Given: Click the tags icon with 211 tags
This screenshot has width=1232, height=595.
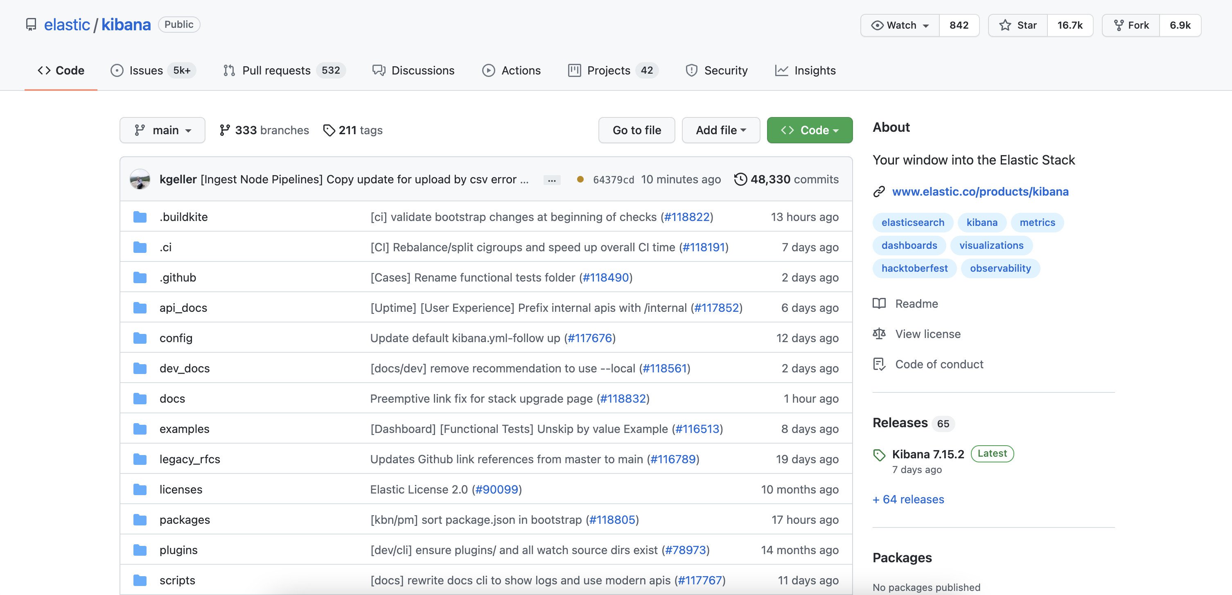Looking at the screenshot, I should click(329, 130).
